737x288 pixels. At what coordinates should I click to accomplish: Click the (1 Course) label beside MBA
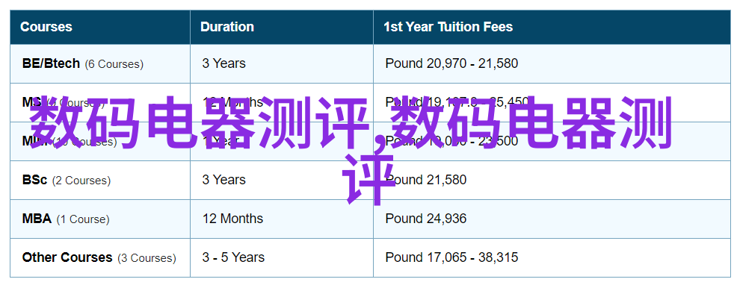point(83,219)
